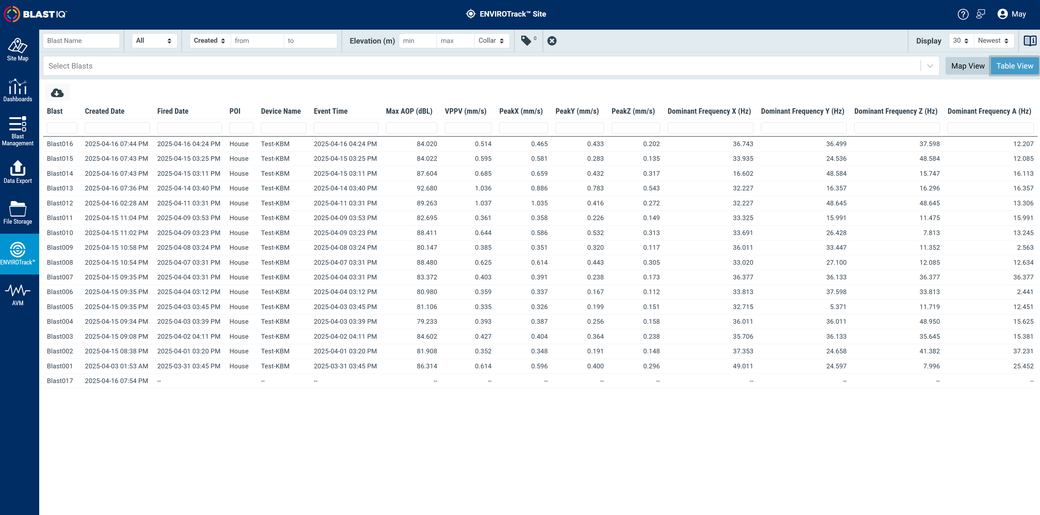This screenshot has height=515, width=1040.
Task: Sort by the Event Time column header
Action: pos(331,111)
